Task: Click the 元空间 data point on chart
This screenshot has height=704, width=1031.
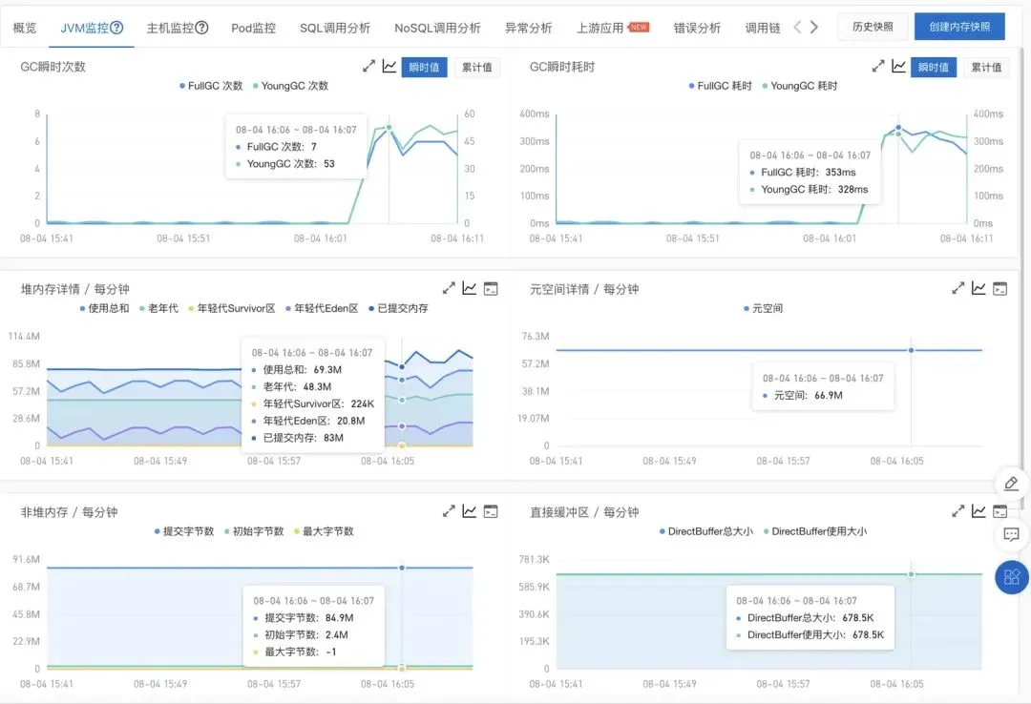Action: (912, 350)
